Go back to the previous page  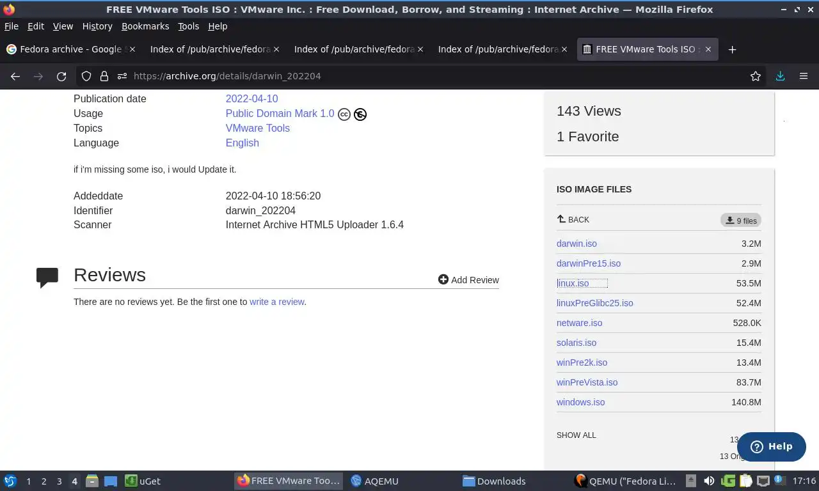point(15,76)
